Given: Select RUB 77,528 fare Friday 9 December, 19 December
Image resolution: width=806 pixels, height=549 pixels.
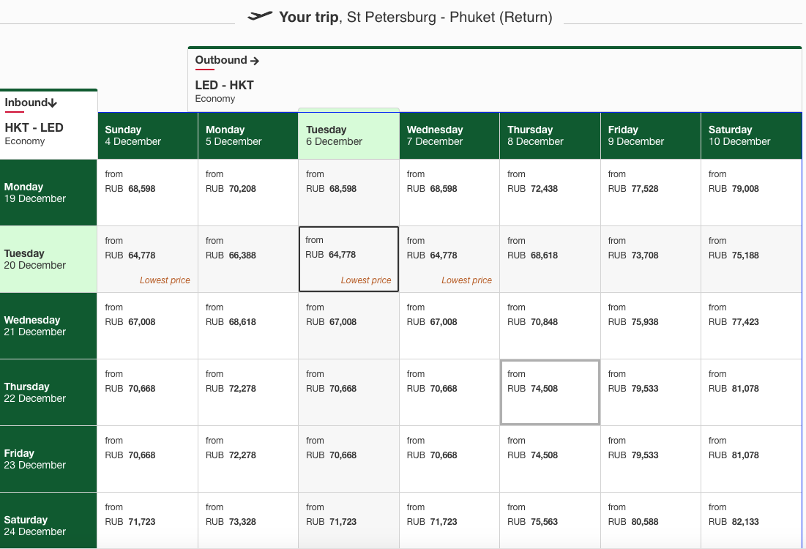Looking at the screenshot, I should (x=650, y=193).
